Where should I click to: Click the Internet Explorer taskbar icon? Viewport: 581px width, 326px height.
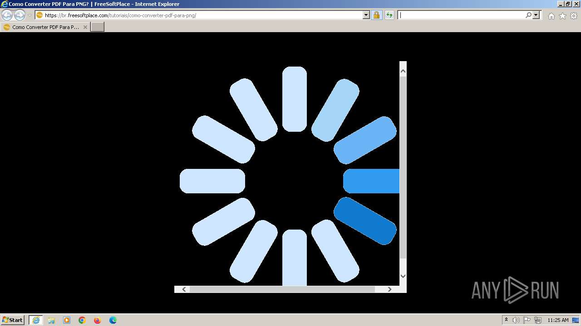click(35, 320)
